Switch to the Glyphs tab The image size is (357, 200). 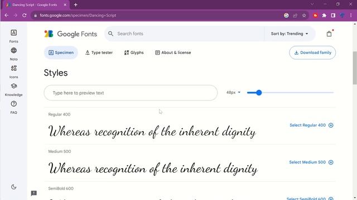pos(134,53)
